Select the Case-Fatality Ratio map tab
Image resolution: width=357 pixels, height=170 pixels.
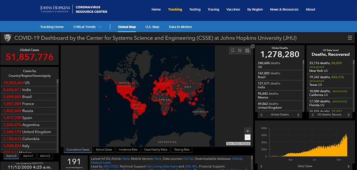(156, 150)
